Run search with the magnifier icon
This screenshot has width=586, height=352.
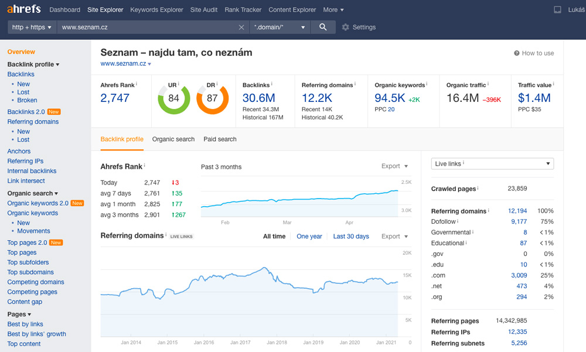coord(323,27)
